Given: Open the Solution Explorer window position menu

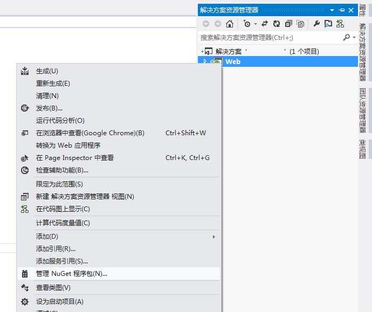Looking at the screenshot, I should point(332,10).
